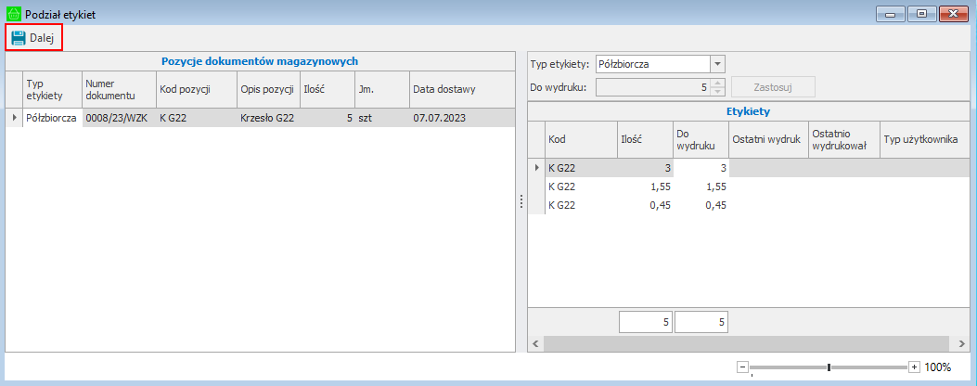Click the Podział etykiet window title icon
Image resolution: width=977 pixels, height=386 pixels.
click(x=13, y=14)
